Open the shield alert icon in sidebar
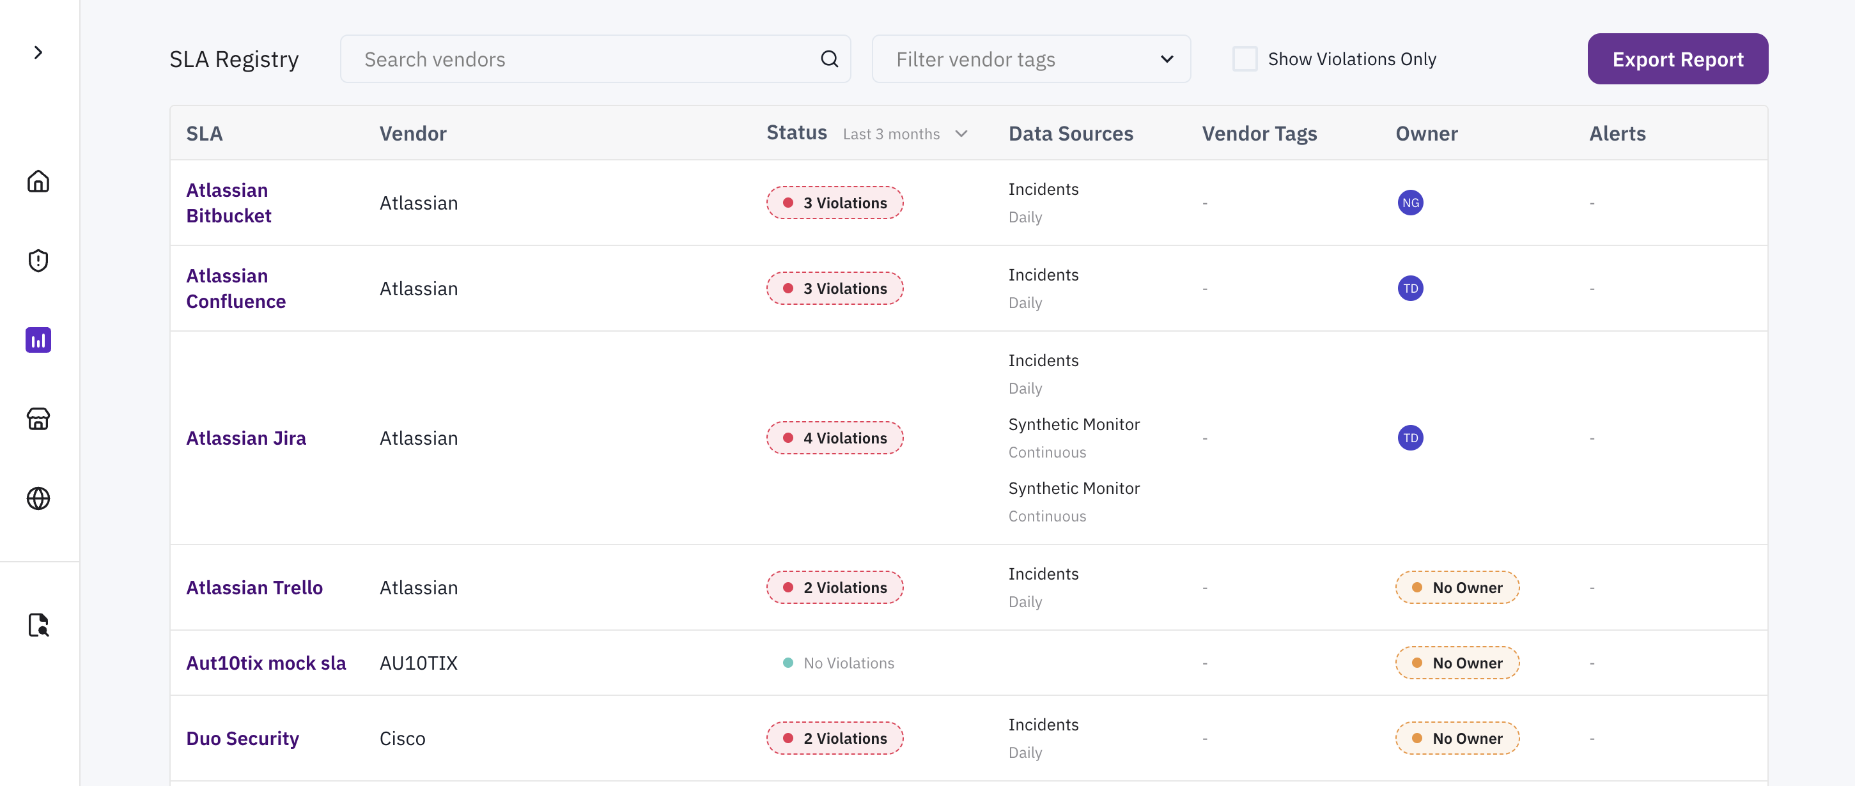 pos(38,261)
